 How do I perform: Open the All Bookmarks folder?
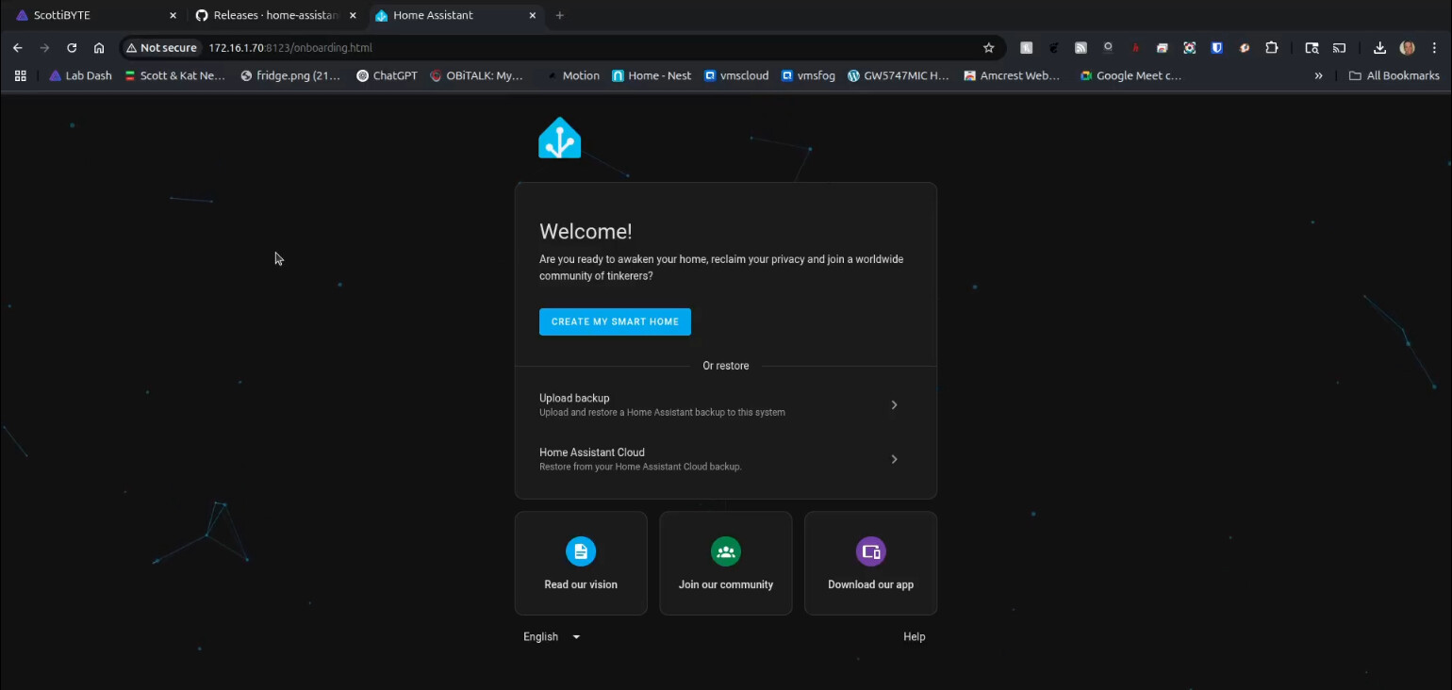(1394, 75)
